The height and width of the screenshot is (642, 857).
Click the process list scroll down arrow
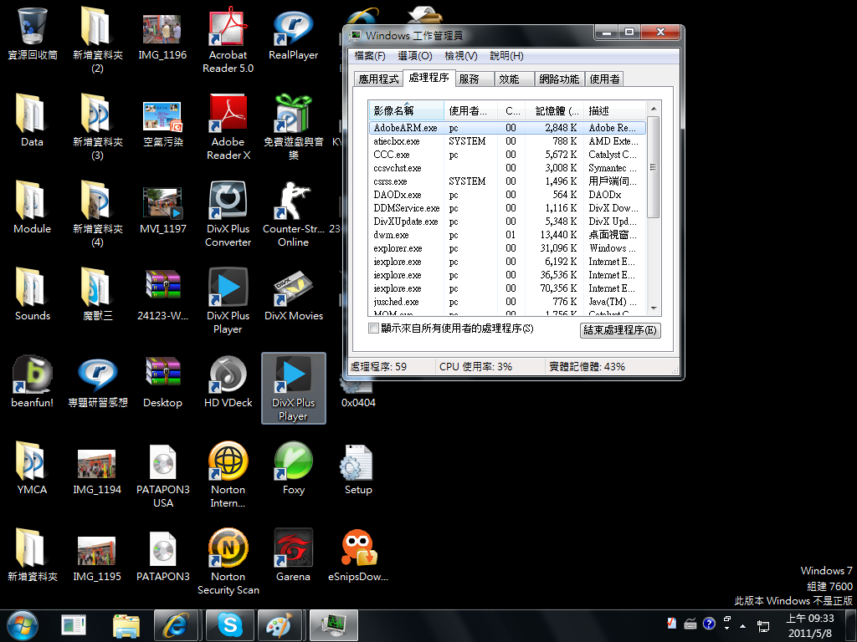[654, 308]
